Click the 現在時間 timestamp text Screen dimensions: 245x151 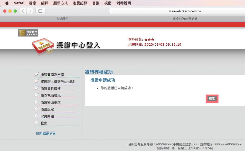[x=155, y=44]
